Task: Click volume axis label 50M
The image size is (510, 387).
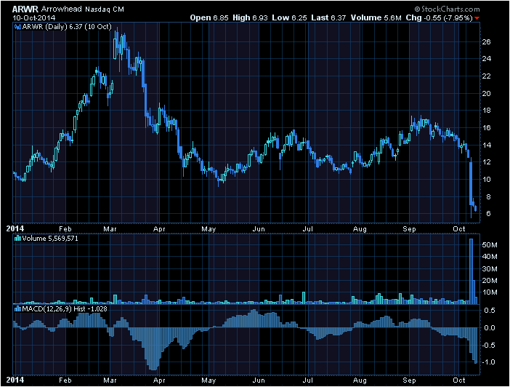Action: (490, 245)
